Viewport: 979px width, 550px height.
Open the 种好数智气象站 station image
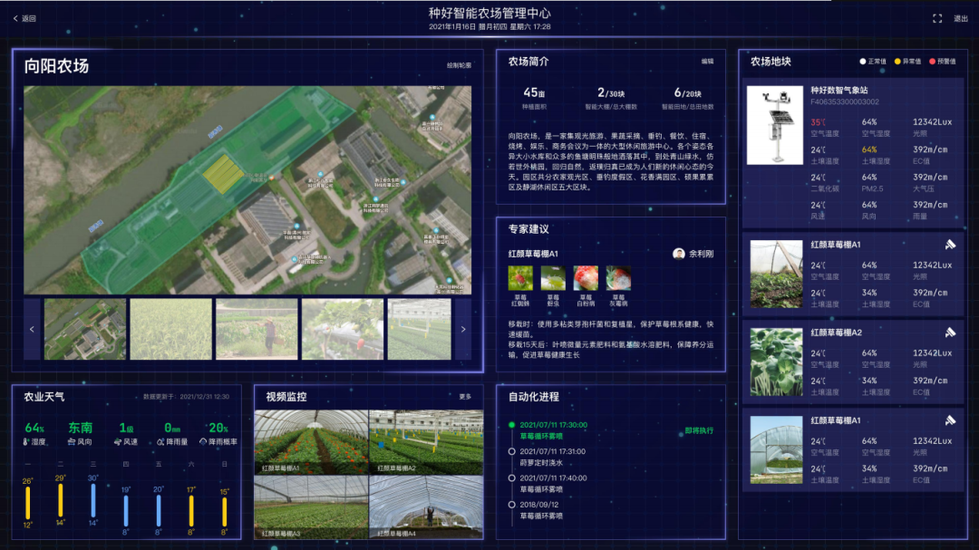[x=775, y=125]
